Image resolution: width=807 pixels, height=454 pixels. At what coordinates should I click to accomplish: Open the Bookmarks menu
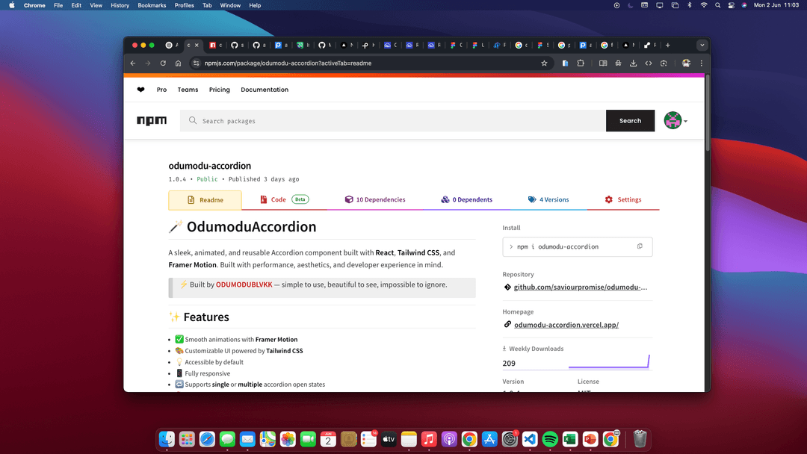[x=152, y=5]
